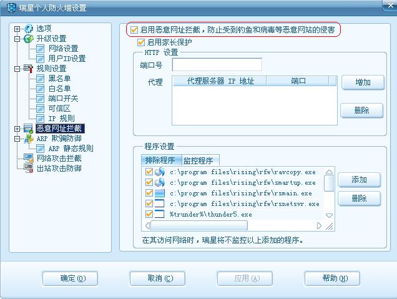Expand the 恶意网址拦截 tree node
397x299 pixels.
click(x=17, y=129)
